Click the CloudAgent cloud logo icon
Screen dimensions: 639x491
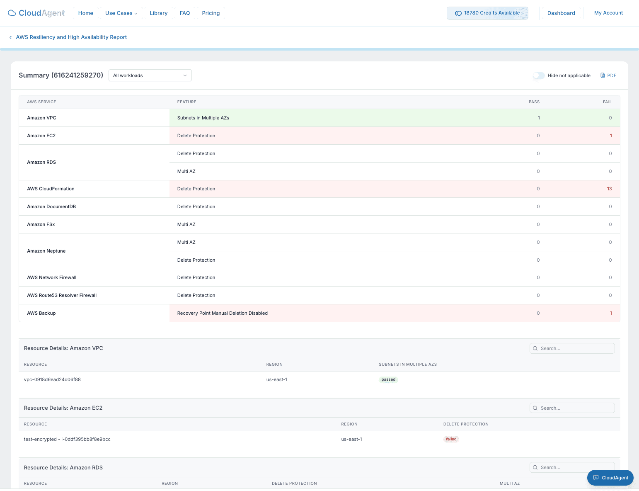12,13
